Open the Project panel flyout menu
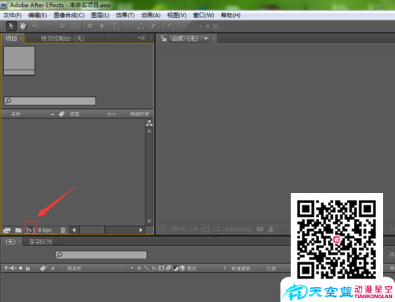This screenshot has width=395, height=302. coord(141,38)
